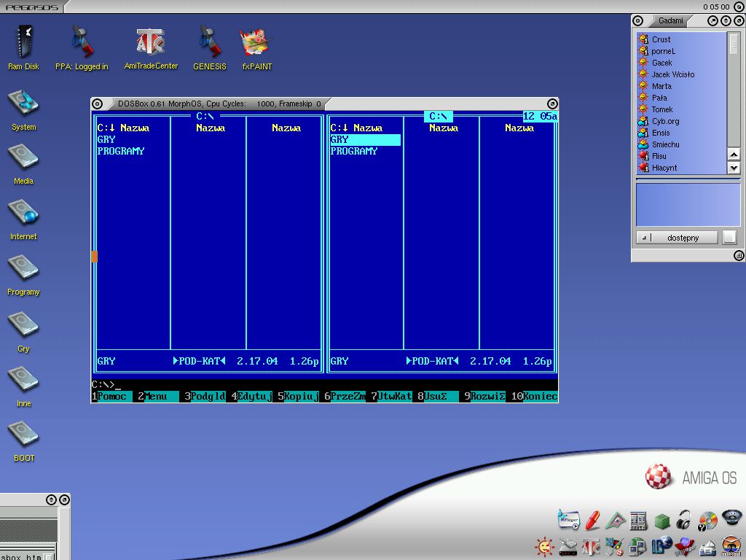
Task: Click the Gadami window resize gadget
Action: pyautogui.click(x=739, y=256)
